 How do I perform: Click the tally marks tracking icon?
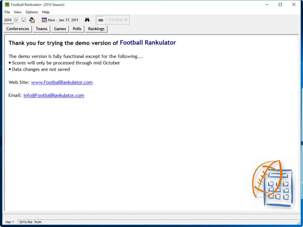coord(101,20)
